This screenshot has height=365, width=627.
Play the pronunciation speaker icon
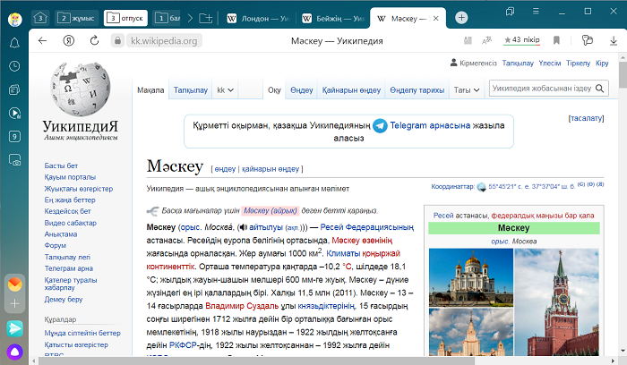click(243, 227)
